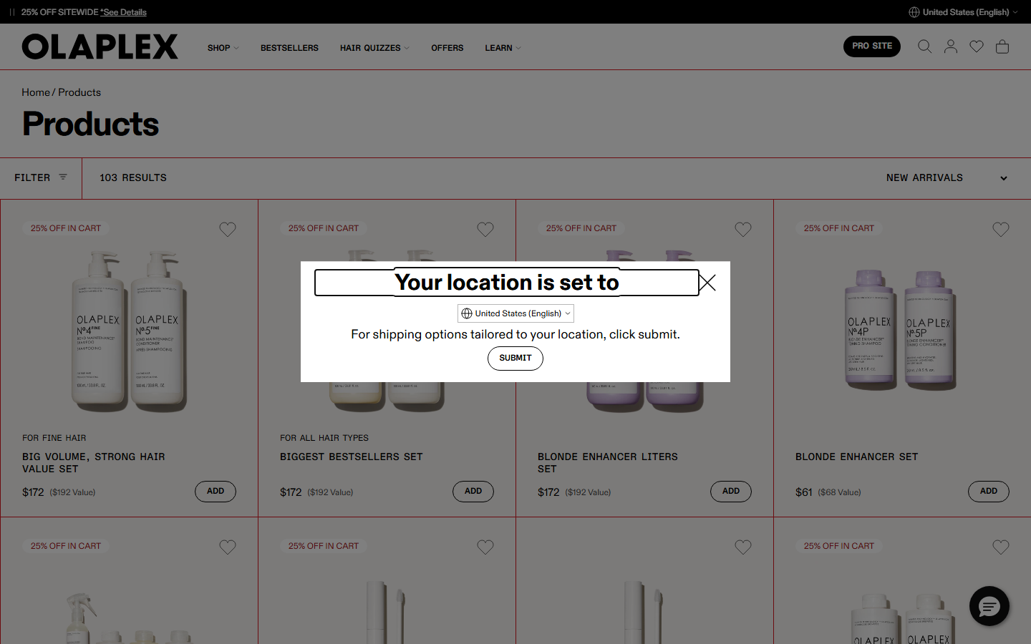Click the 'Your location is set to' heading
Viewport: 1031px width, 644px height.
(507, 283)
